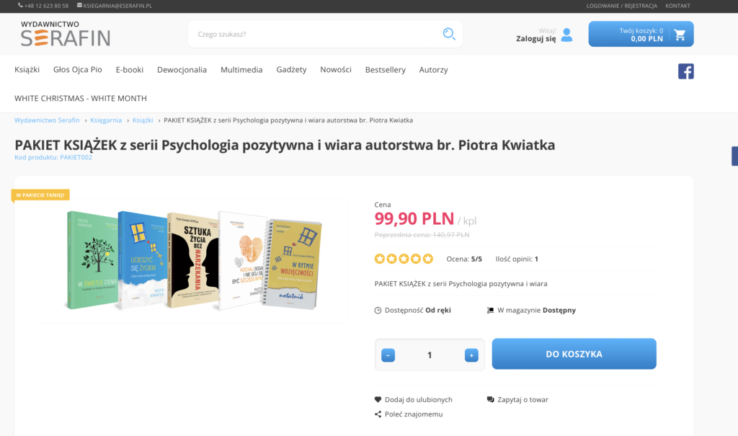Click the share icon beside Poleć znajomemu
The image size is (738, 436).
(x=378, y=414)
